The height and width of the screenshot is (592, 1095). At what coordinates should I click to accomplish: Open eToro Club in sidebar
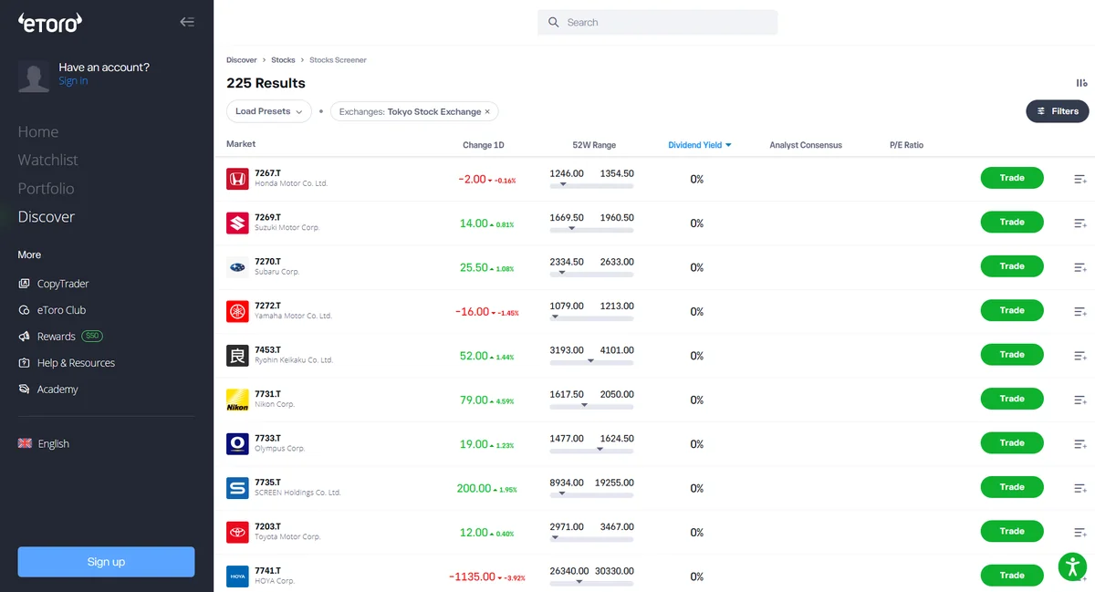[x=52, y=310]
